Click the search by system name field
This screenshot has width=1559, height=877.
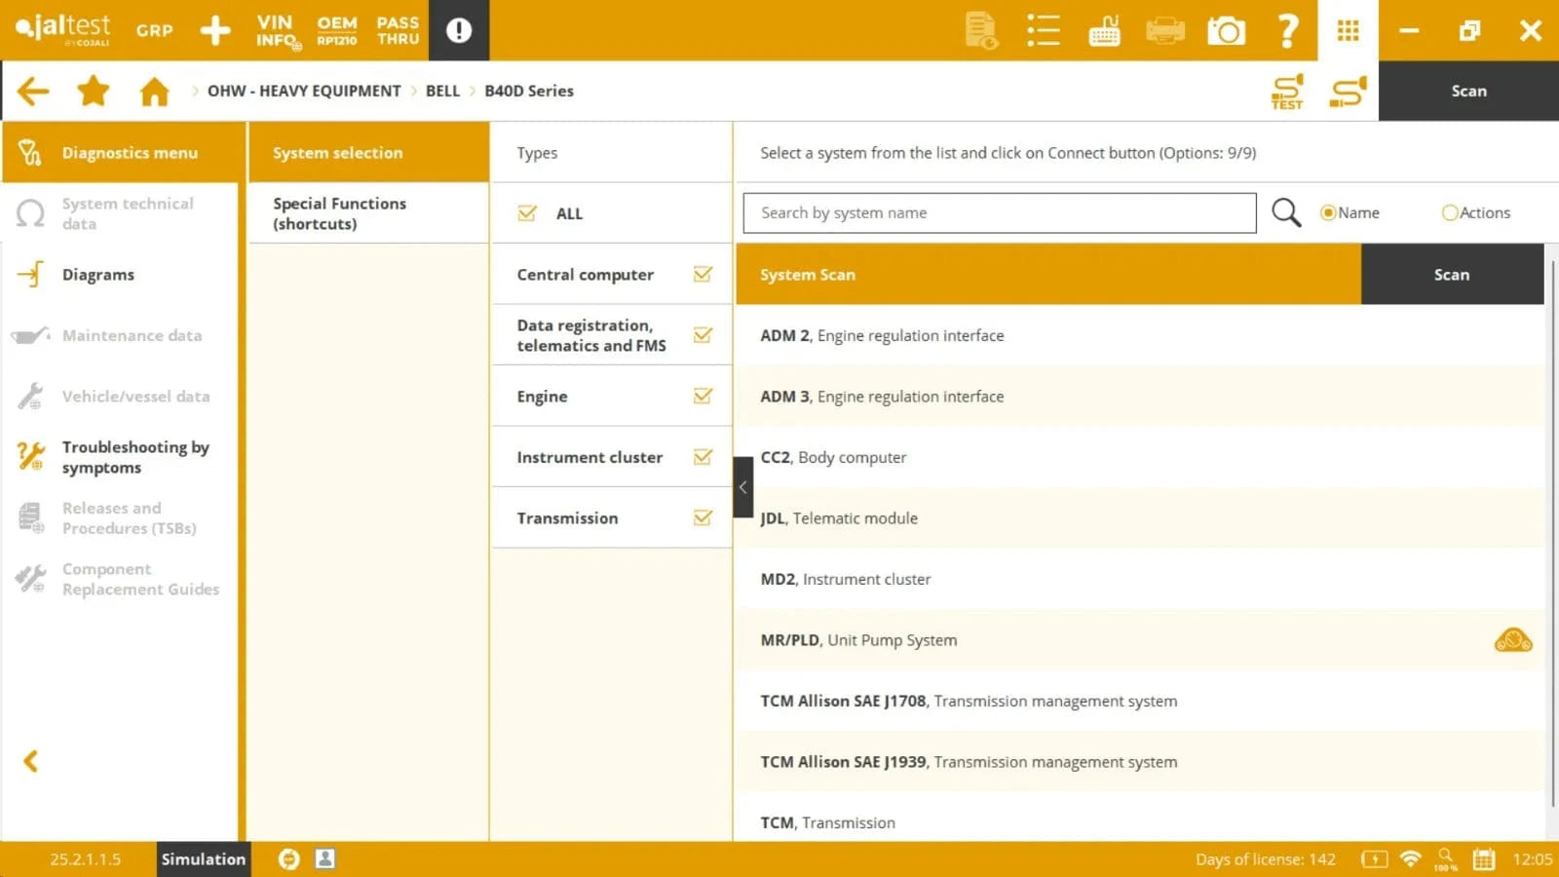tap(1000, 212)
